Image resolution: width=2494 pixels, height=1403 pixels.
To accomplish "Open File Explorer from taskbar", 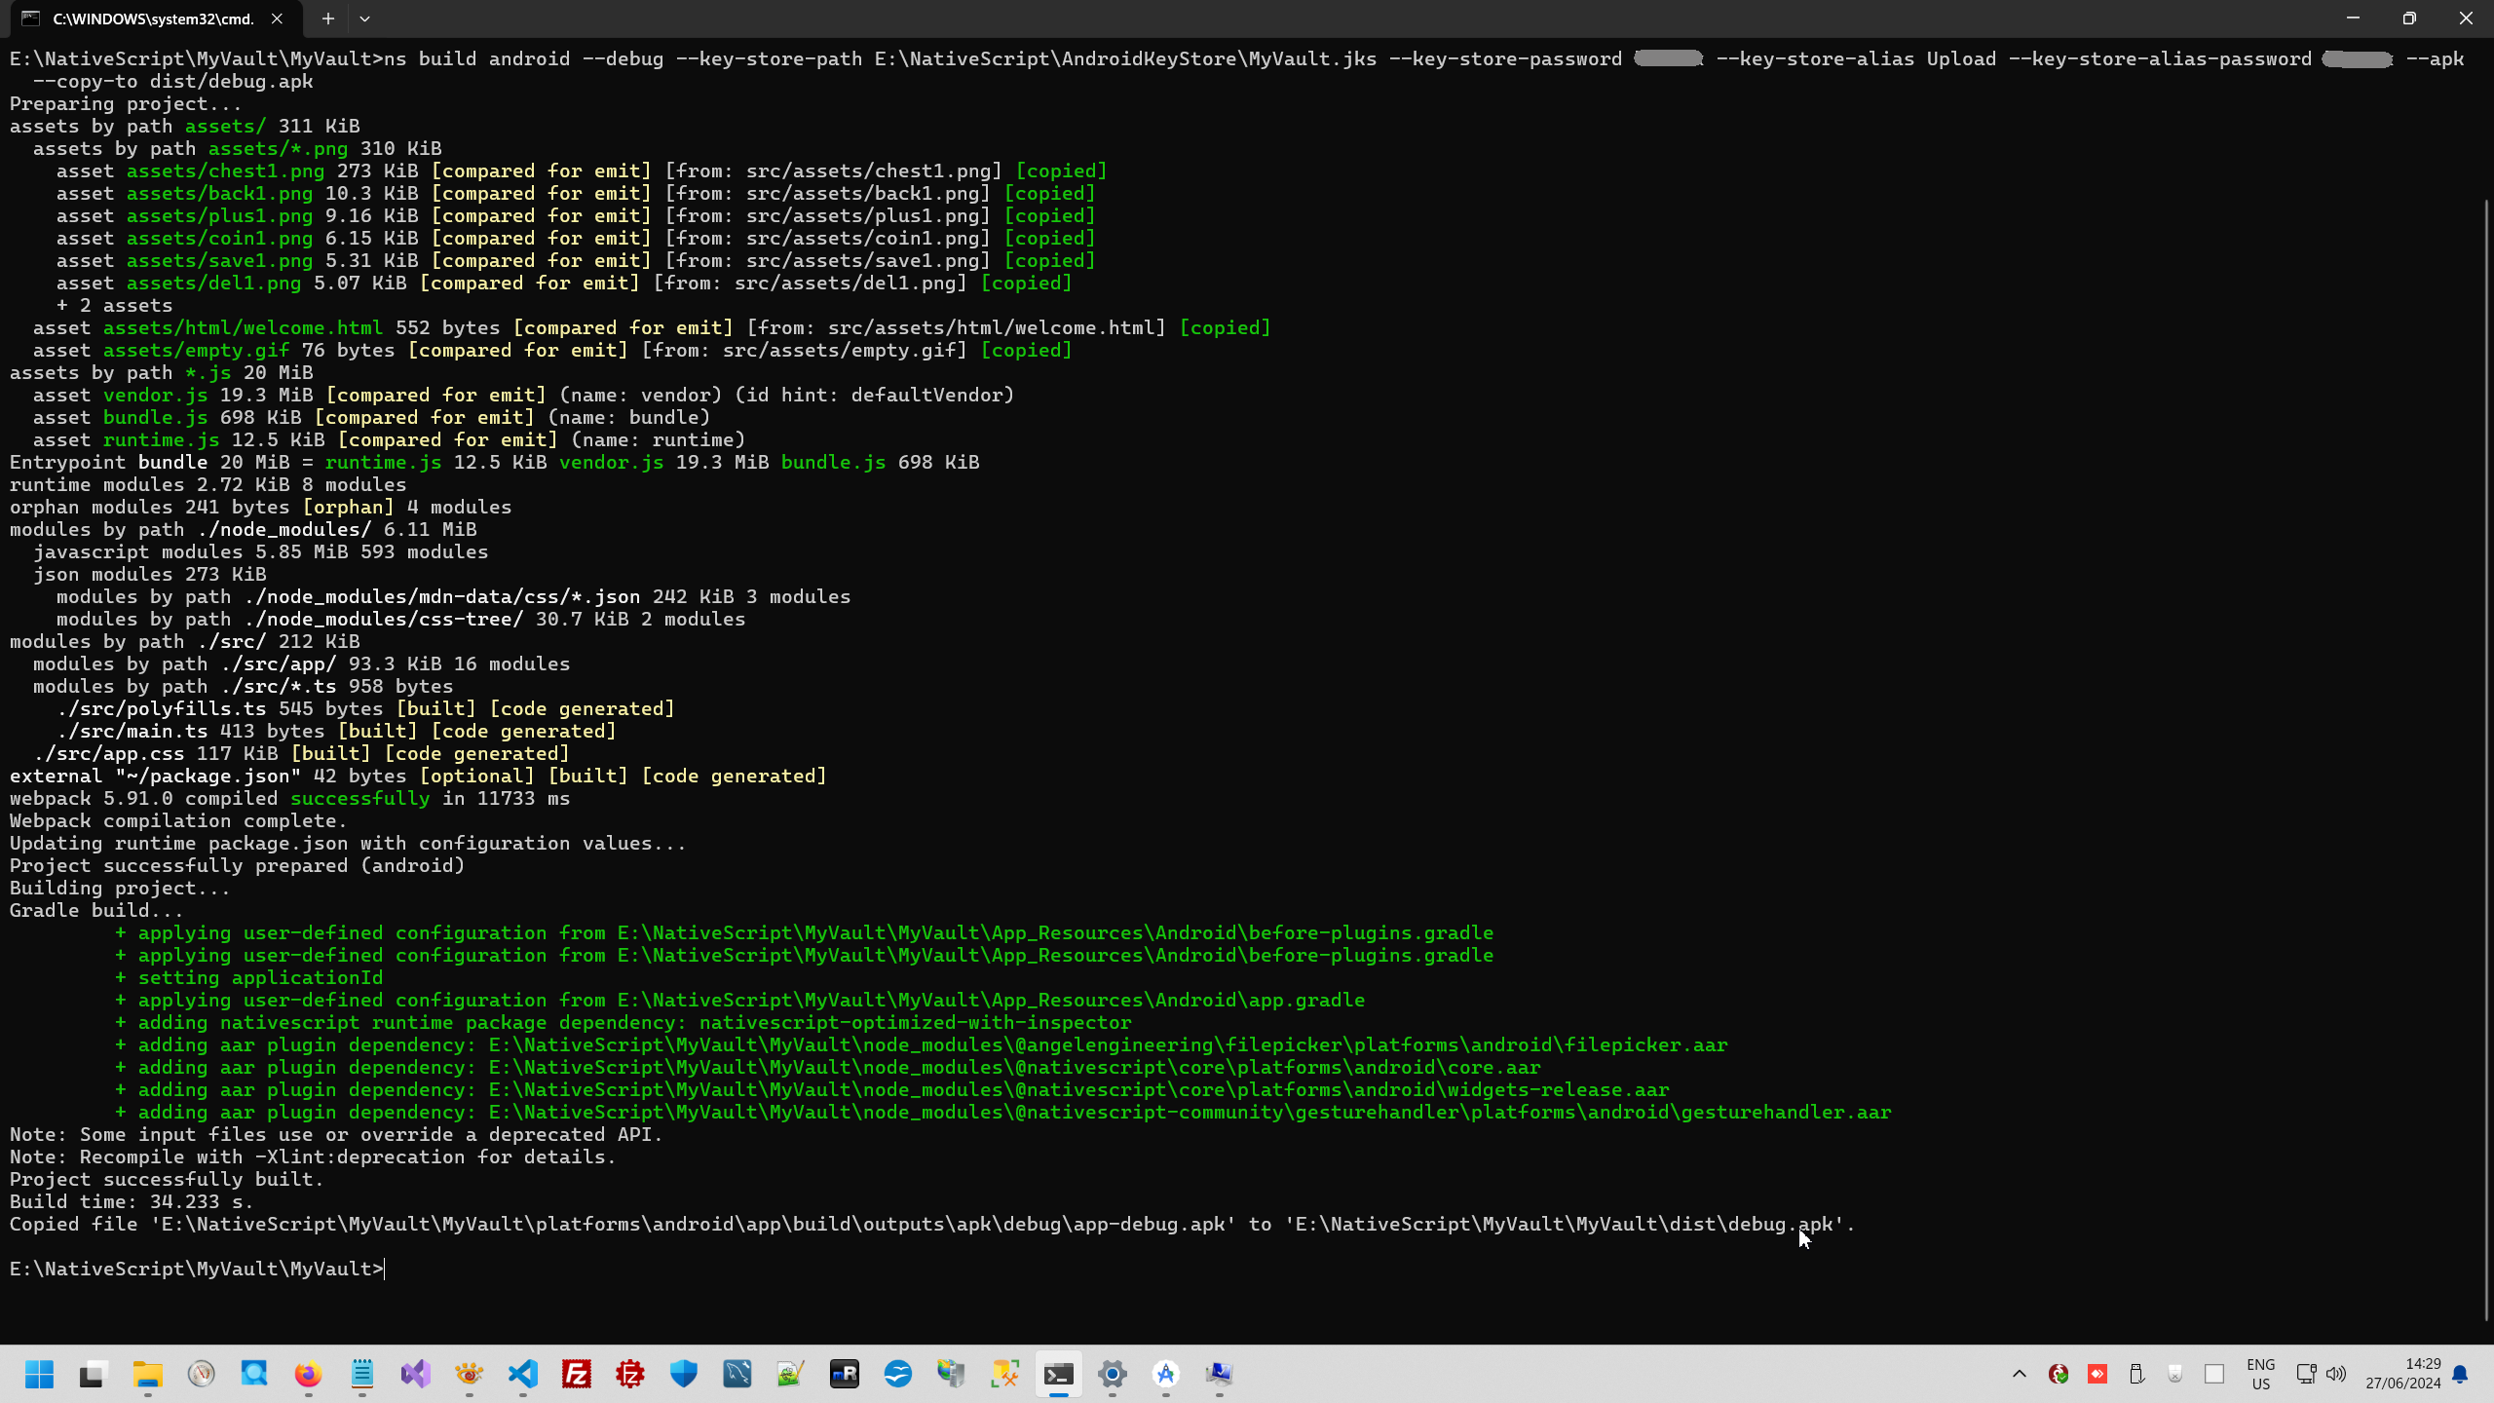I will tap(148, 1374).
